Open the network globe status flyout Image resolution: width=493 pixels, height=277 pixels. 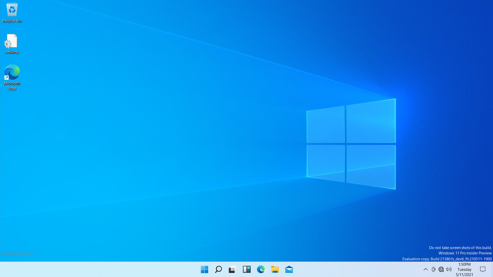(441, 269)
